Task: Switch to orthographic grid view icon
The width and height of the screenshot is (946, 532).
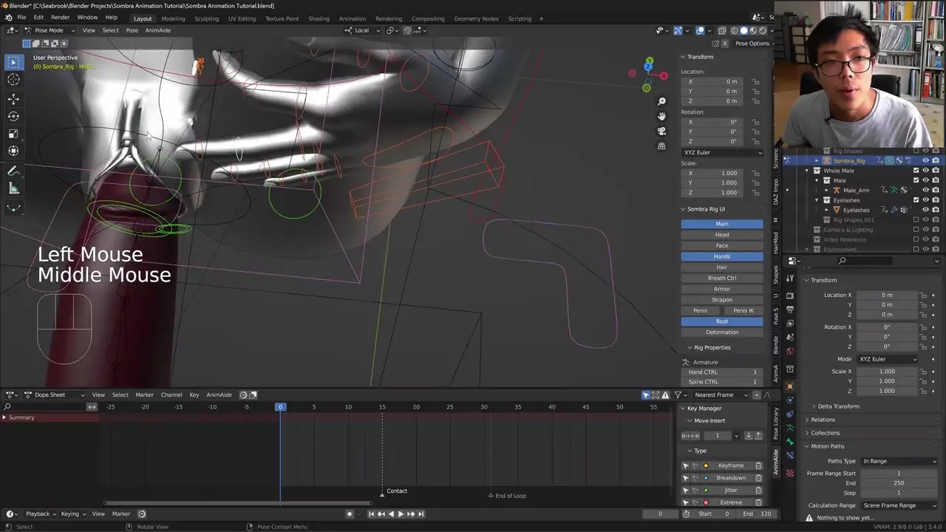Action: (661, 146)
